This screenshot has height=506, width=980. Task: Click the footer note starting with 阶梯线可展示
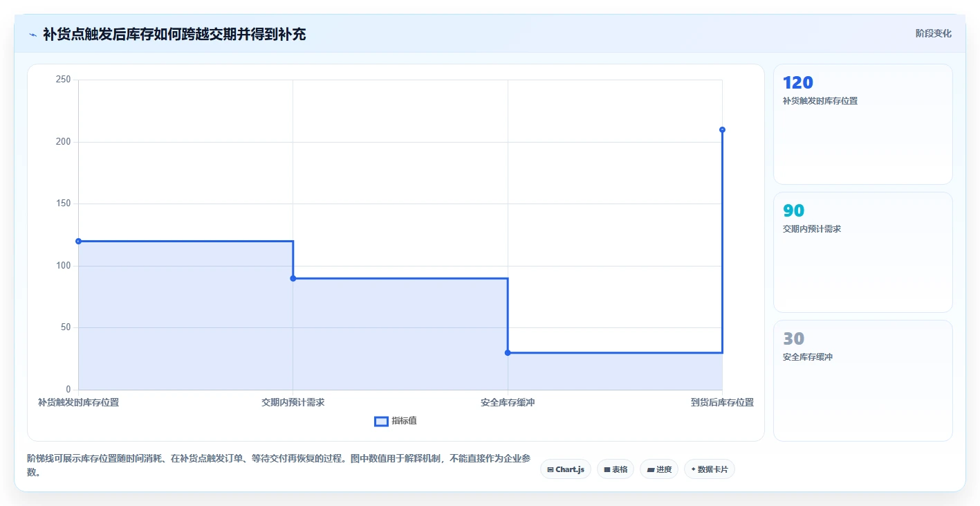[279, 465]
